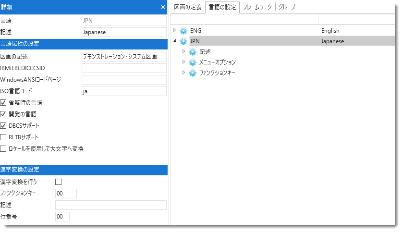Click the gear icon beside JPN
The image size is (402, 232).
click(183, 41)
